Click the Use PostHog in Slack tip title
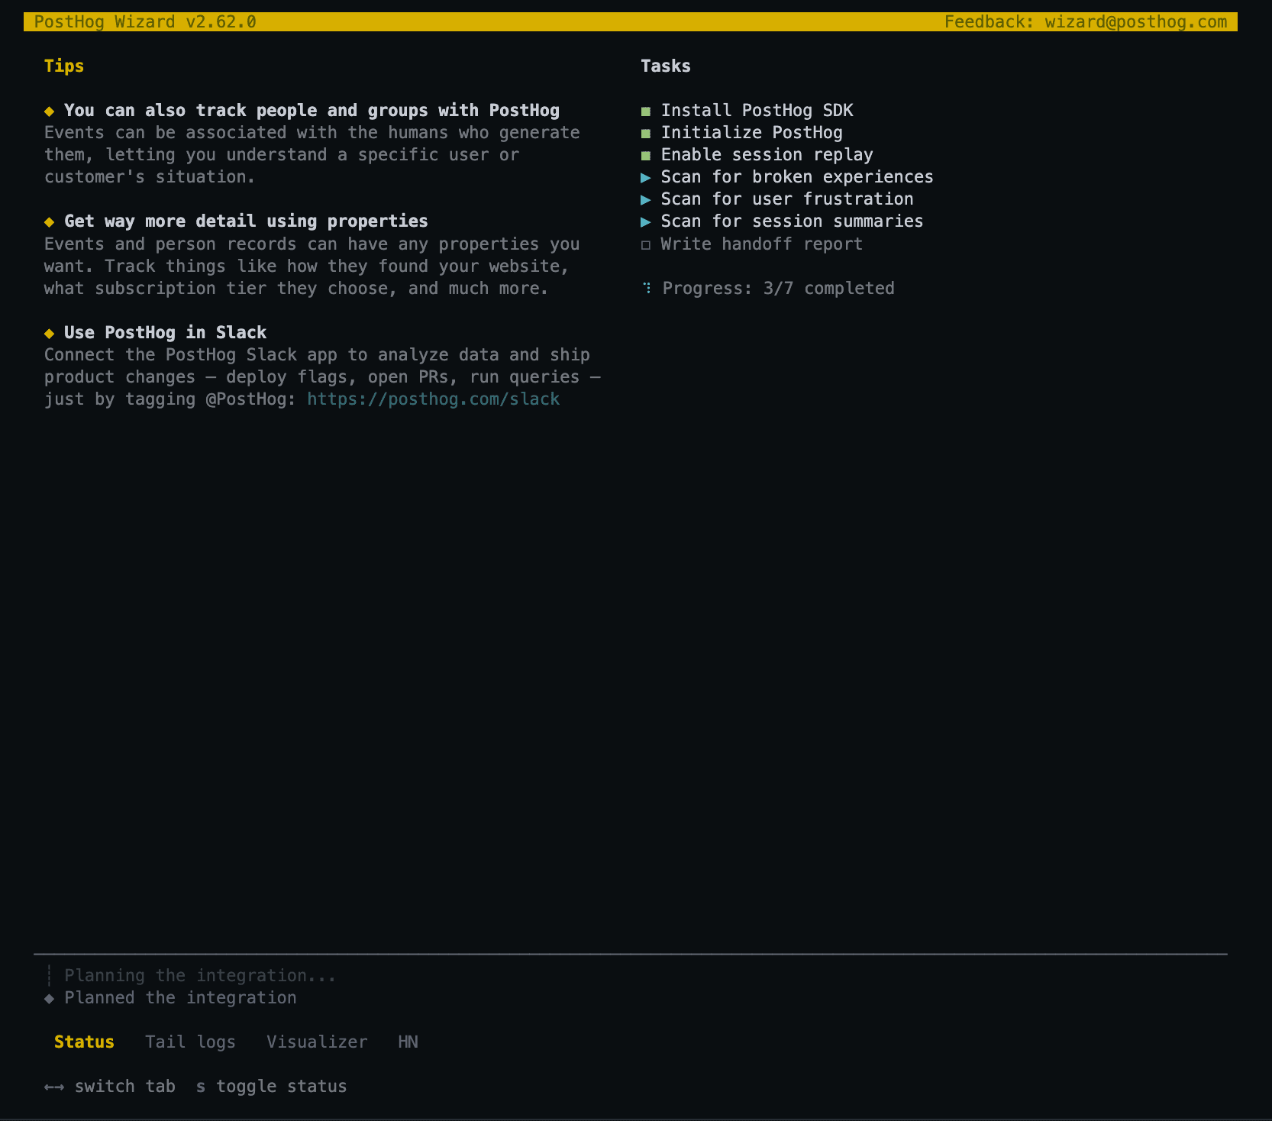 point(166,333)
